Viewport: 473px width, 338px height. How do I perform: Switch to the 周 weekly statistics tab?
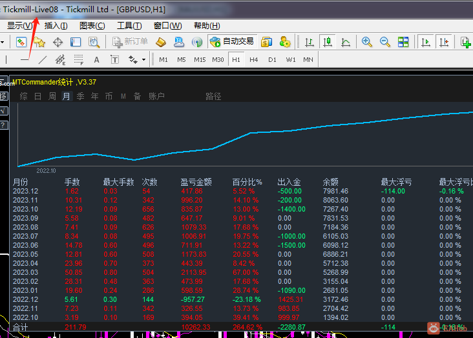(52, 96)
